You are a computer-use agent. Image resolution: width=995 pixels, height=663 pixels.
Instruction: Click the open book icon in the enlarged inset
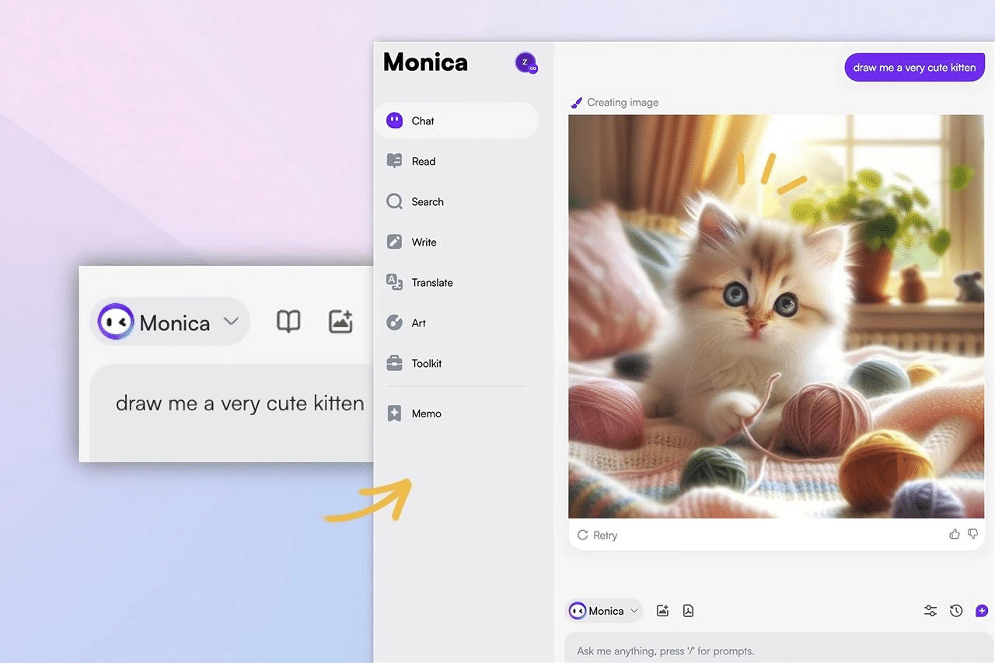288,322
